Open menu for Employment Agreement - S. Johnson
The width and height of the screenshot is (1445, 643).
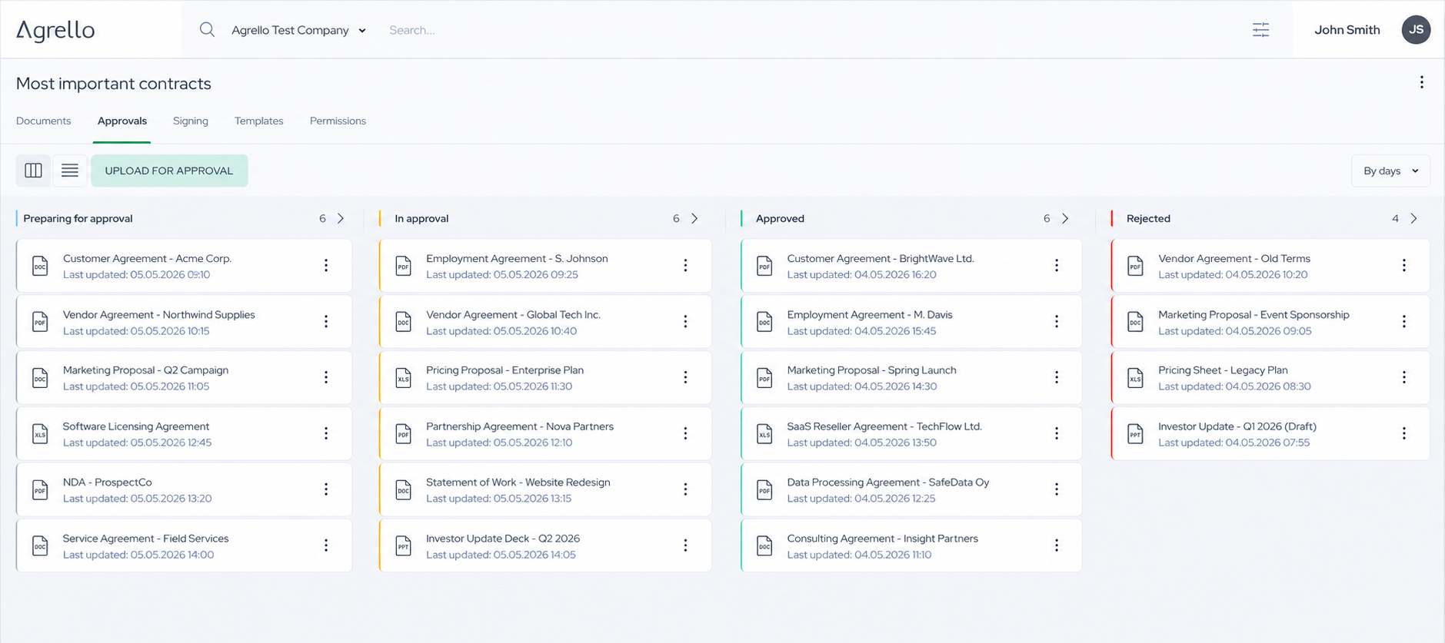point(685,265)
